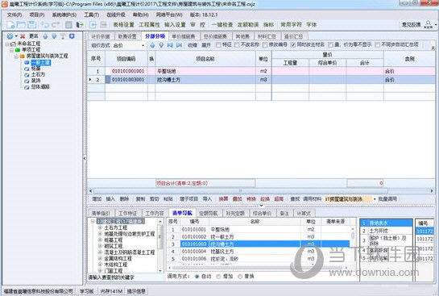Switch to the 其他费 tab
Image resolution: width=439 pixels, height=296 pixels.
point(242,36)
